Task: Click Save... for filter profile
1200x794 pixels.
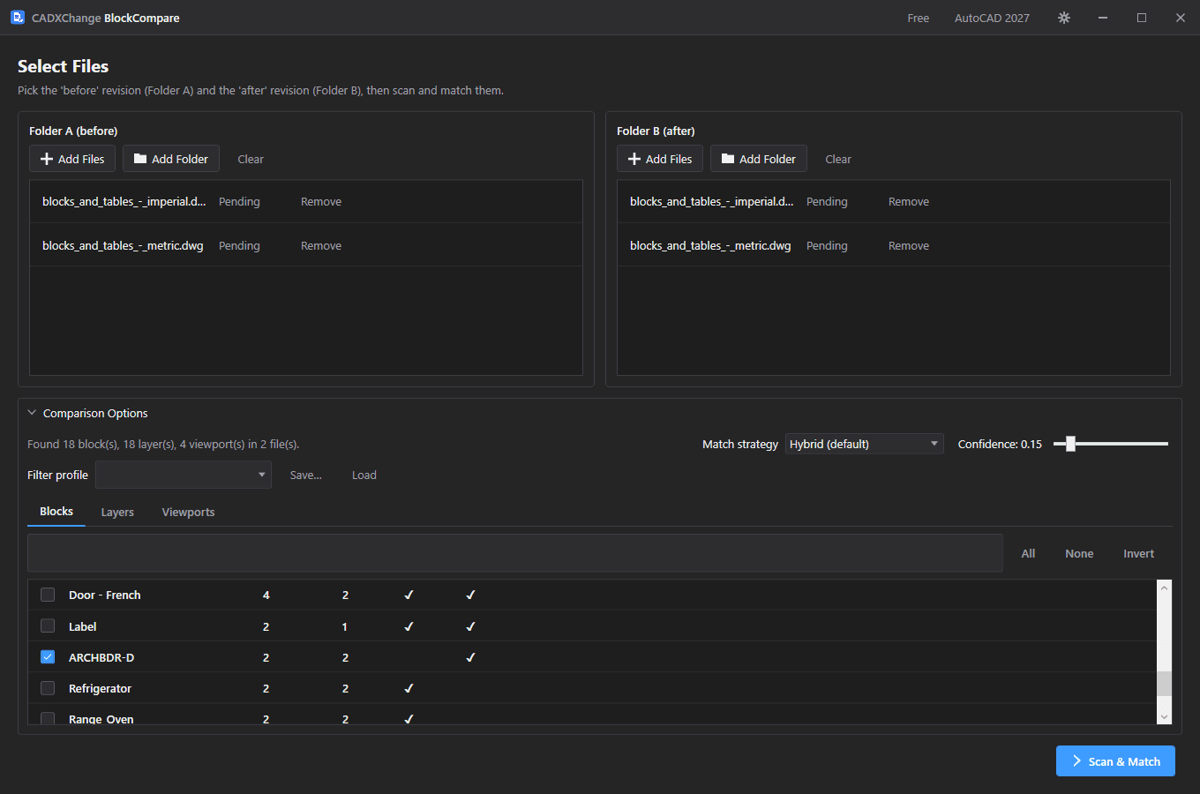Action: [x=306, y=475]
